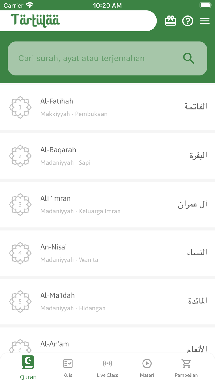Viewport: 215px width, 382px height.
Task: Tap surah number 5 badge
Action: click(20, 301)
